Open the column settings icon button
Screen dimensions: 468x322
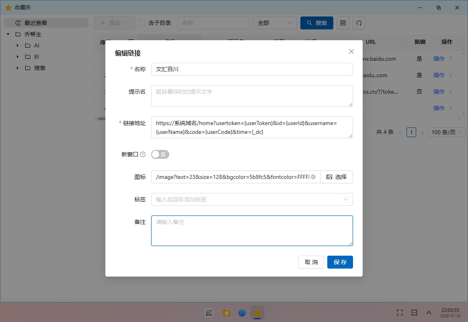343,23
